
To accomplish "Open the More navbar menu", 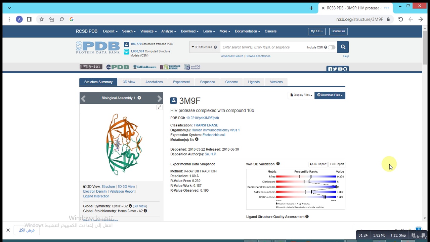I will [x=225, y=31].
